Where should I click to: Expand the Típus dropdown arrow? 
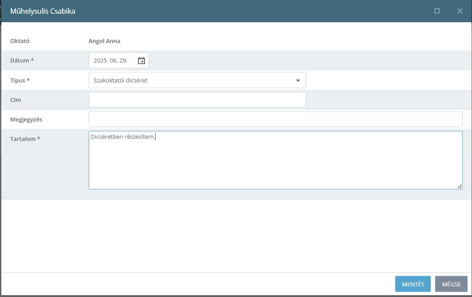click(x=298, y=80)
